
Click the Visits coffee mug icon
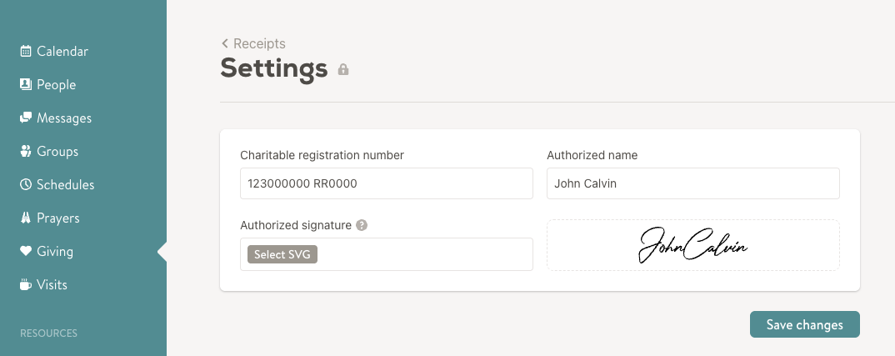click(x=26, y=285)
